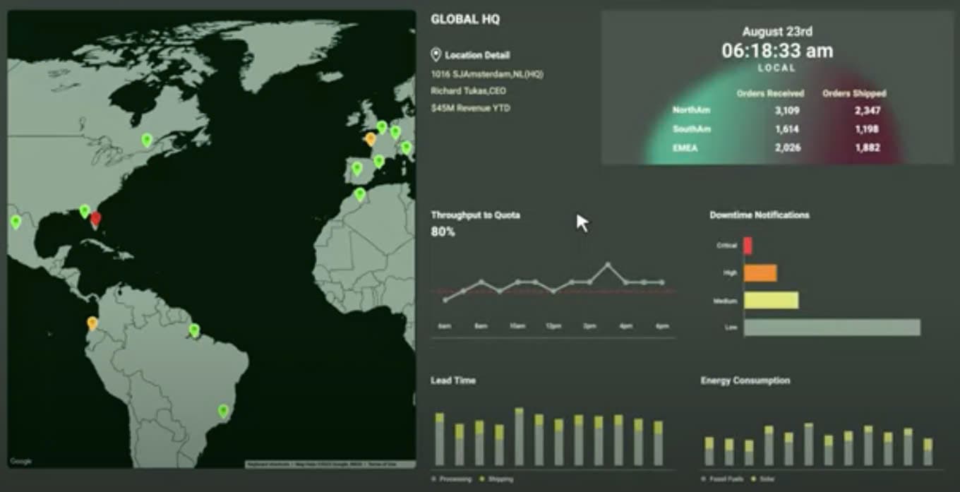Click the 1,198 orders shipped value
The width and height of the screenshot is (960, 492).
pyautogui.click(x=868, y=129)
